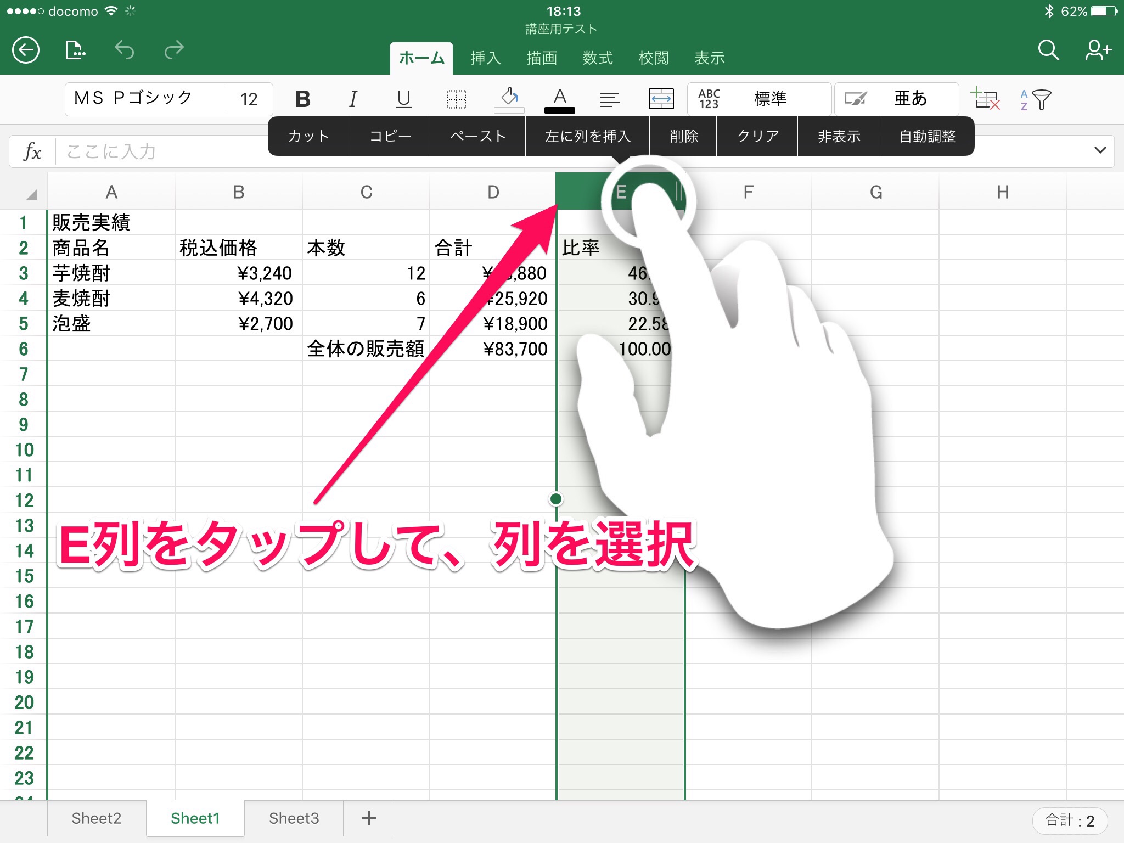The width and height of the screenshot is (1124, 843).
Task: Open the fill color bucket swatch
Action: pos(509,99)
